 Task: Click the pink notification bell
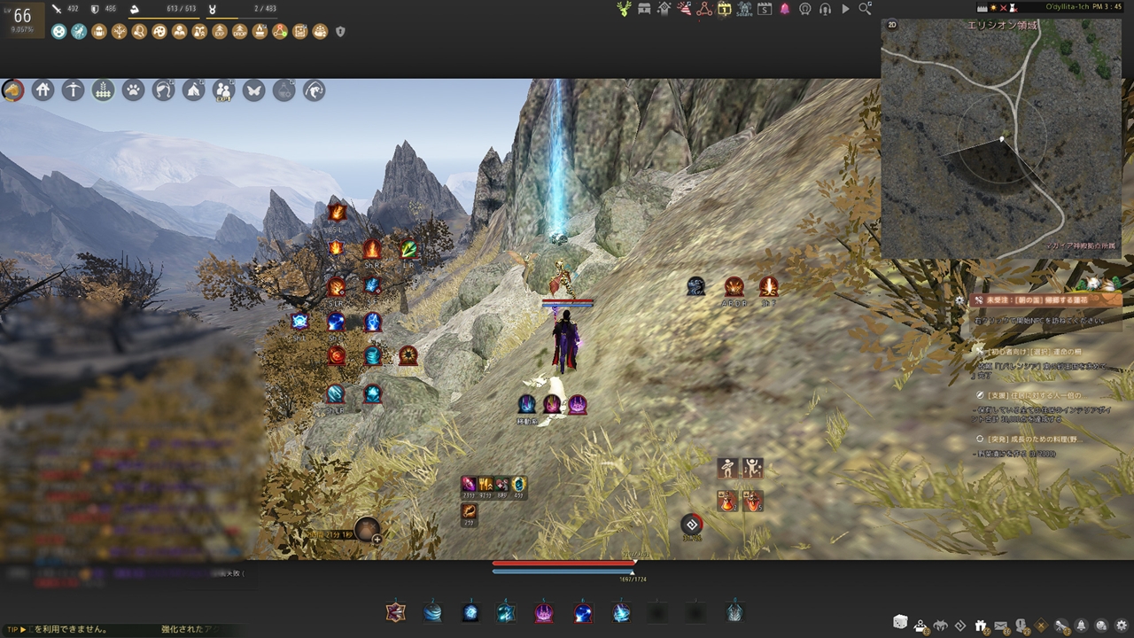click(784, 9)
